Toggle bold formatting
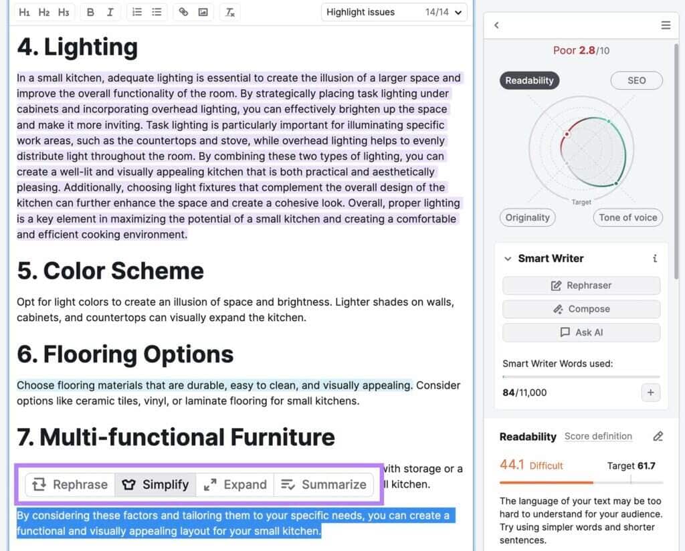This screenshot has width=685, height=551. click(x=90, y=12)
